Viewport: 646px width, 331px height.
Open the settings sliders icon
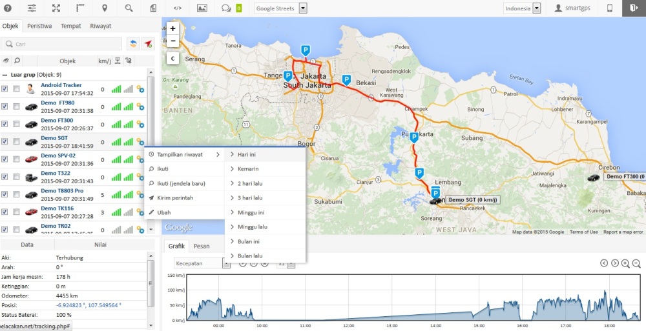[32, 8]
